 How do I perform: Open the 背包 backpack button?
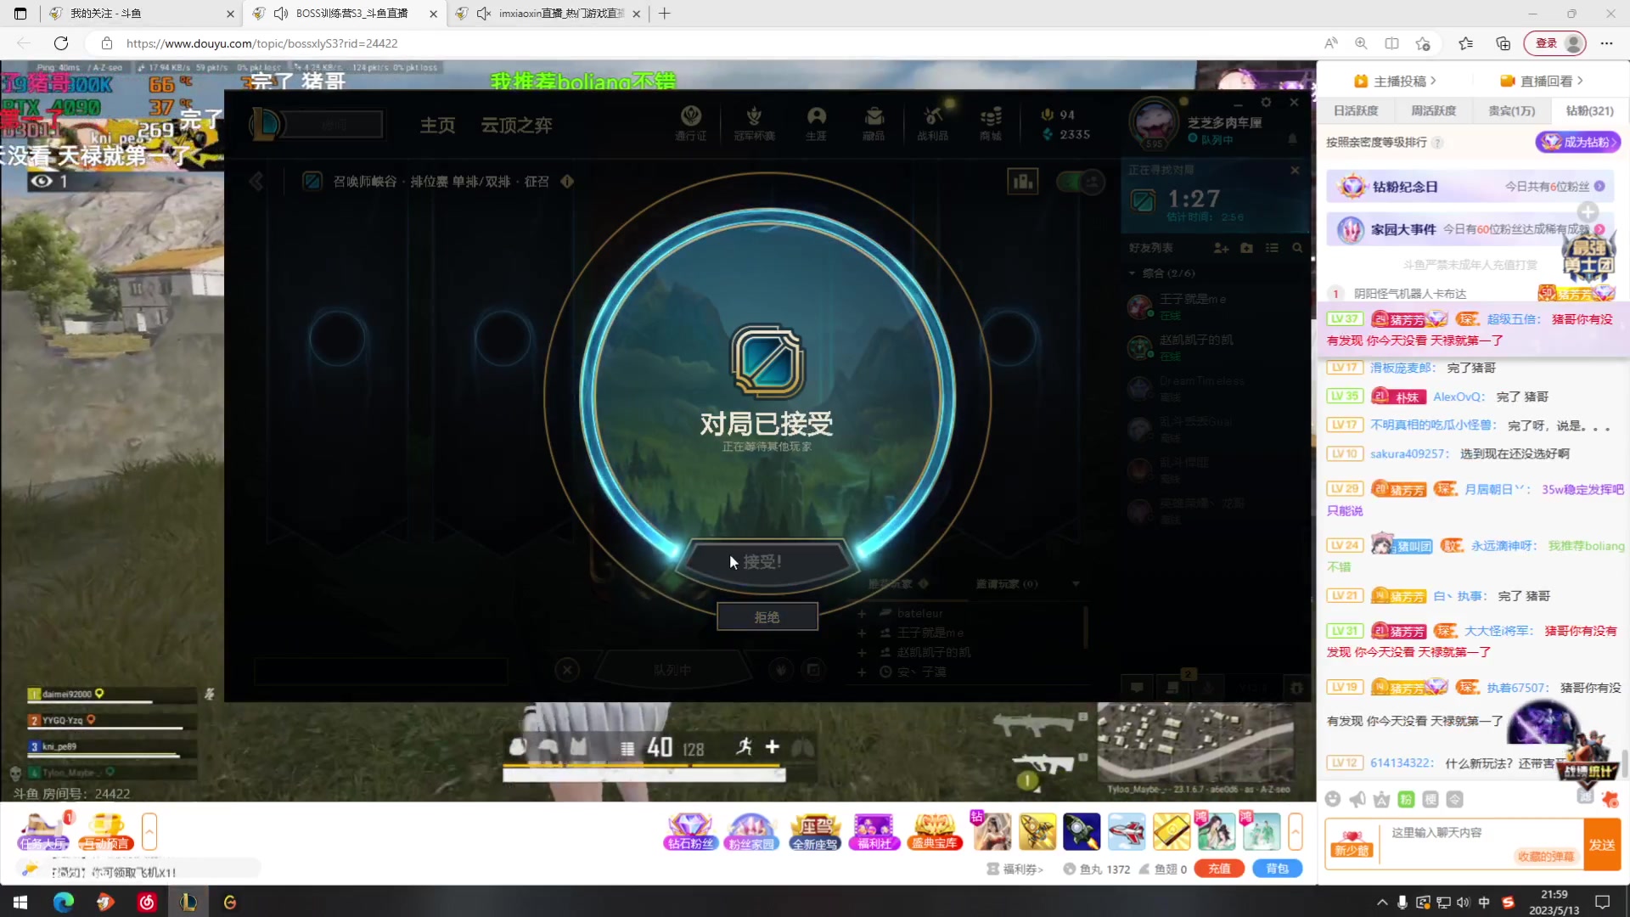pyautogui.click(x=1277, y=869)
